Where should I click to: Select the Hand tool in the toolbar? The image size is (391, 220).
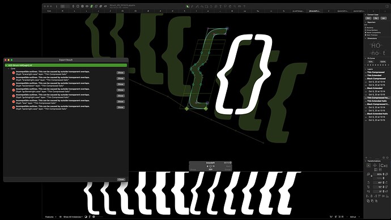click(x=230, y=6)
